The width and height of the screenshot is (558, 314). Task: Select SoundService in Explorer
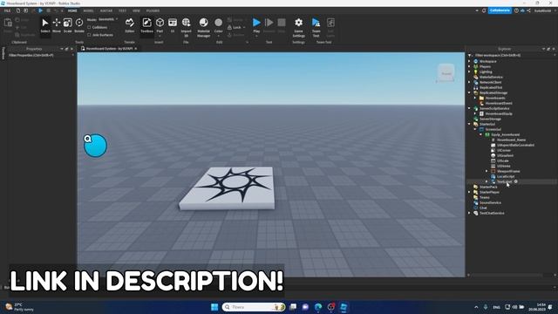click(490, 202)
